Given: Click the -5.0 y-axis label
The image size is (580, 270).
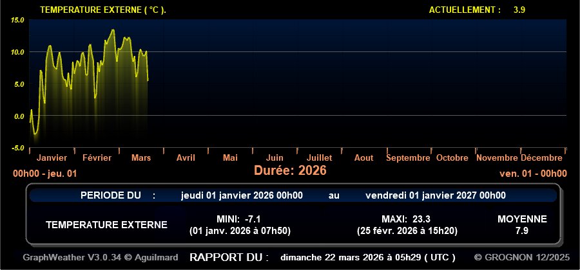Looking at the screenshot, I should pos(17,148).
